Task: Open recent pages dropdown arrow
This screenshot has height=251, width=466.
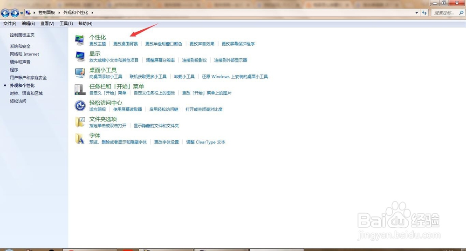Action: pyautogui.click(x=22, y=13)
